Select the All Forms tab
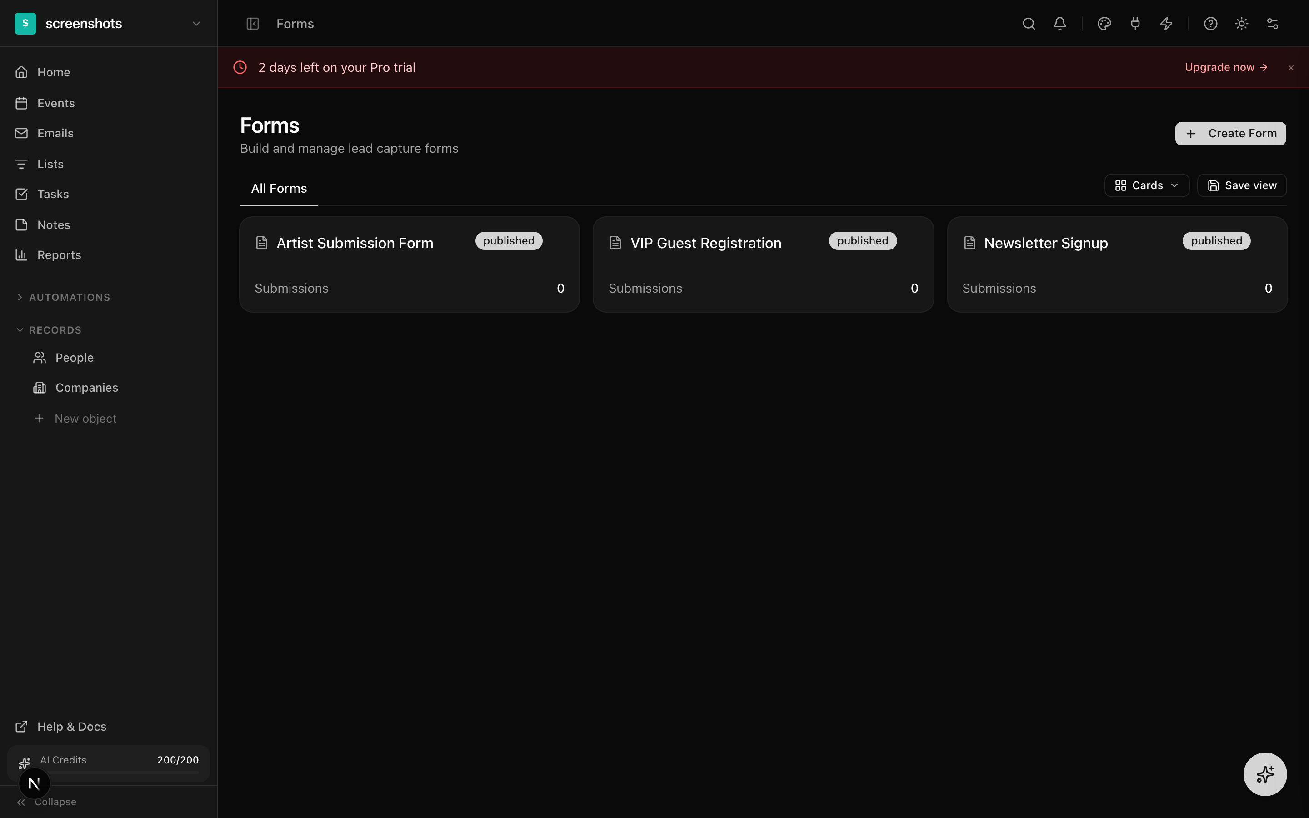 coord(279,188)
